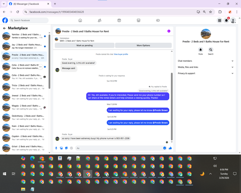The height and width of the screenshot is (193, 241).
Task: Go back using the Marketplace arrow
Action: [4, 28]
